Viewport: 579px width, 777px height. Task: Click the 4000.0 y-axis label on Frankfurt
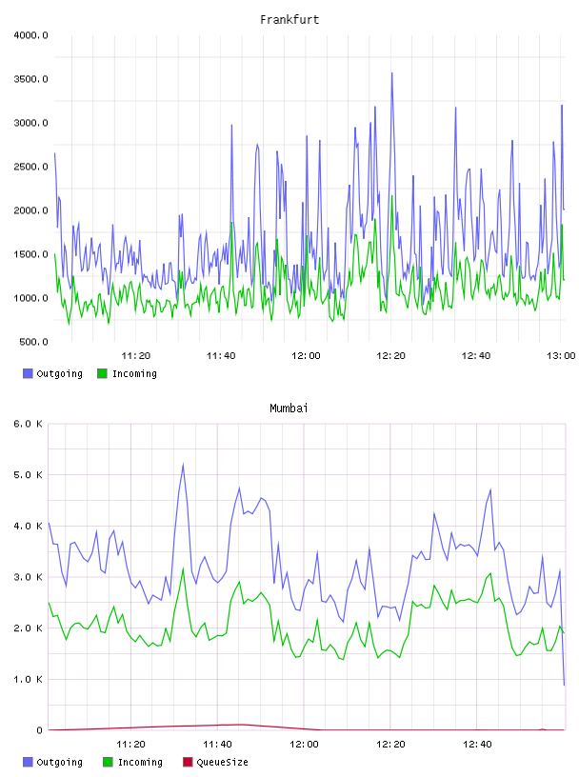(30, 35)
